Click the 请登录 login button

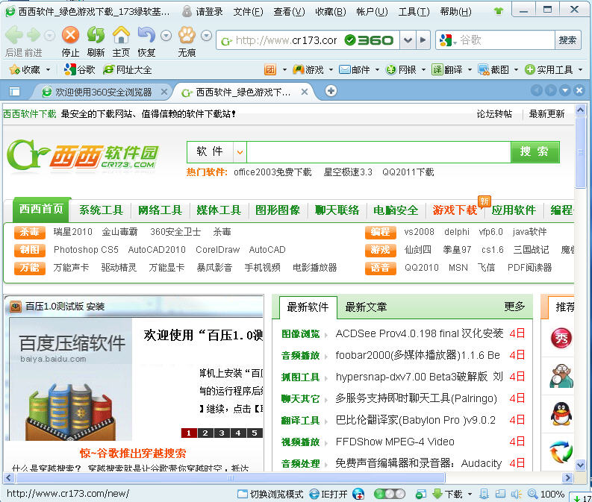(202, 12)
